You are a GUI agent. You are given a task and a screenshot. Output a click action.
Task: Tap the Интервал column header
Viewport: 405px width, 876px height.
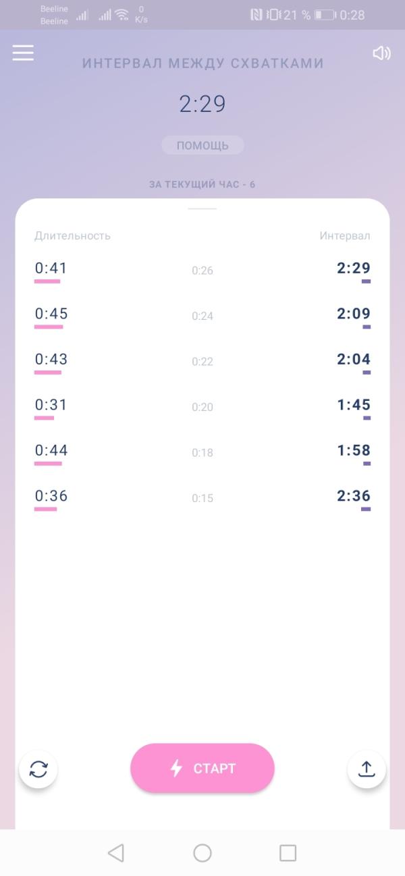[345, 236]
